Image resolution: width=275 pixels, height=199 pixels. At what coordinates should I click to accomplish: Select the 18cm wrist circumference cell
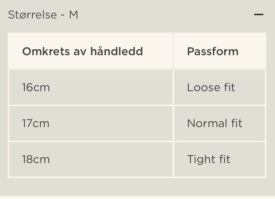(x=36, y=159)
